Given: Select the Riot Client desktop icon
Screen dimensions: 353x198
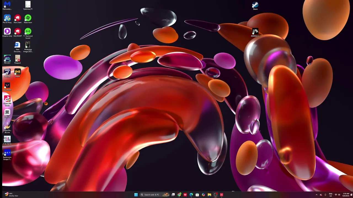Looking at the screenshot, I should [x=18, y=19].
